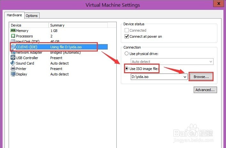Select the Sound Card row label
This screenshot has height=148, width=226.
coord(25,63)
